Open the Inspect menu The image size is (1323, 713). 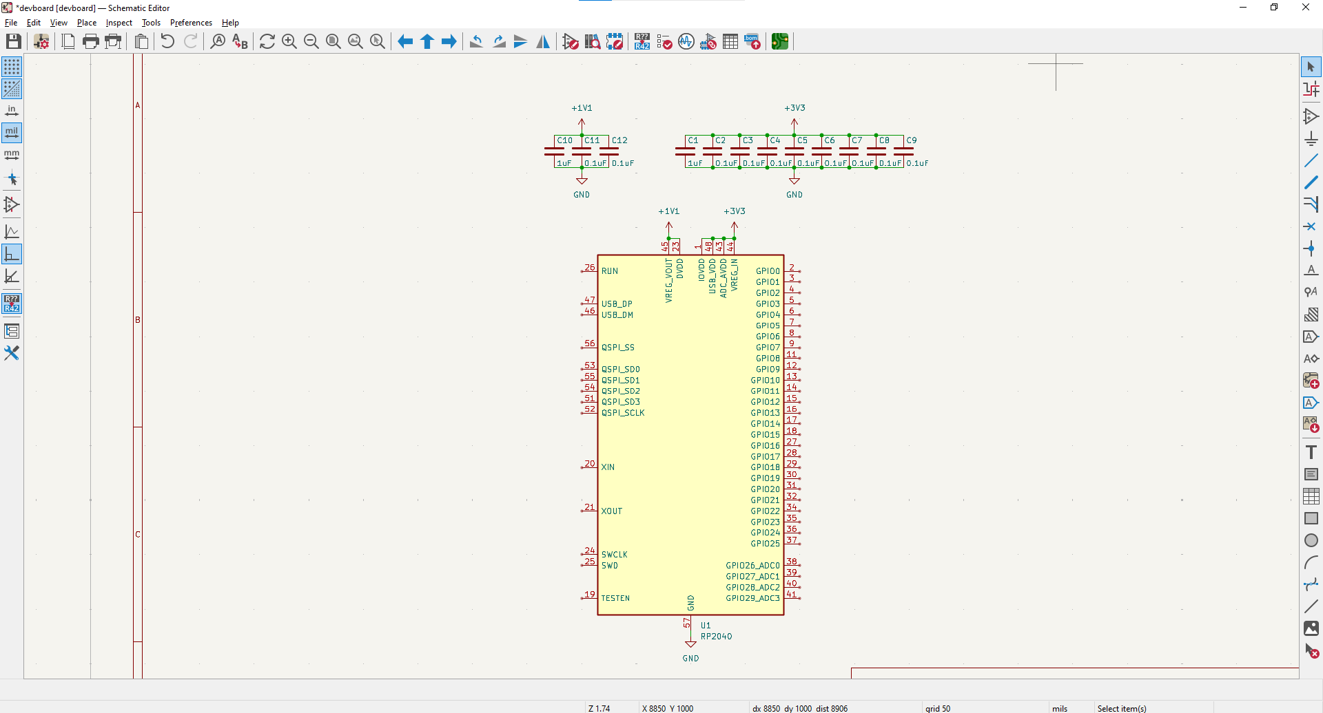tap(119, 23)
